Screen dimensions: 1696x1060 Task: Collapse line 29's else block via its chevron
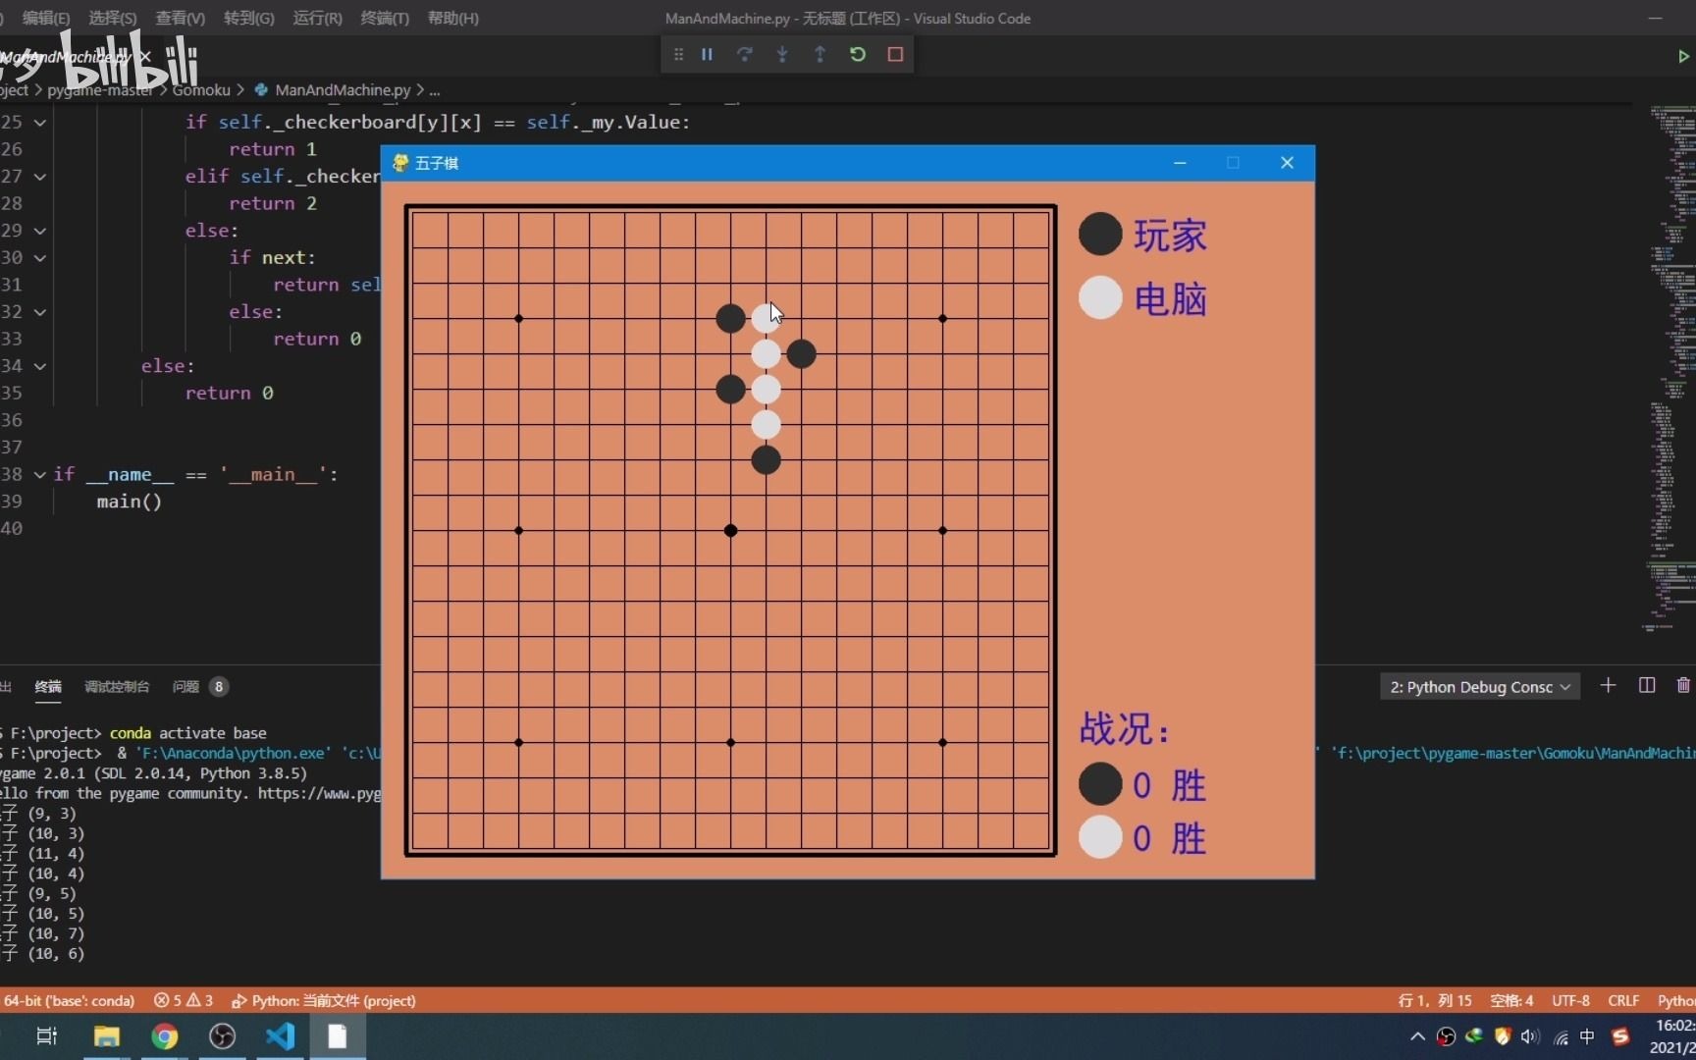coord(39,231)
